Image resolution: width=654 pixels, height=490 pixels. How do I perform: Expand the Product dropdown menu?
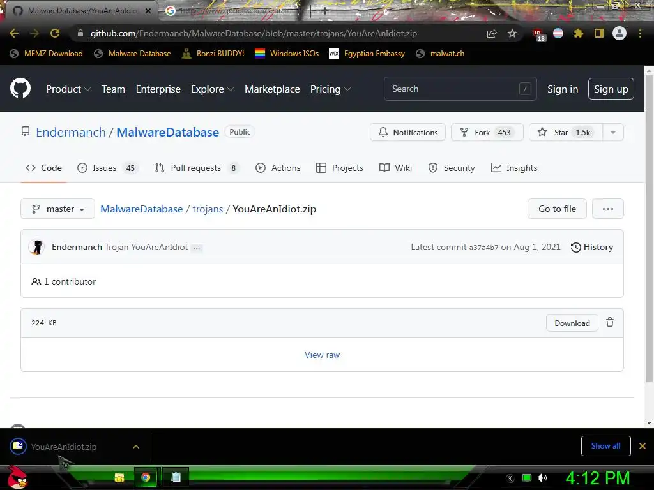coord(68,89)
